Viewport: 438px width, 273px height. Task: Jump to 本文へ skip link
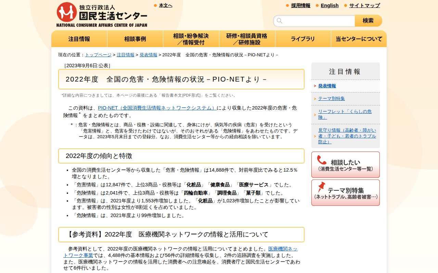tap(166, 5)
